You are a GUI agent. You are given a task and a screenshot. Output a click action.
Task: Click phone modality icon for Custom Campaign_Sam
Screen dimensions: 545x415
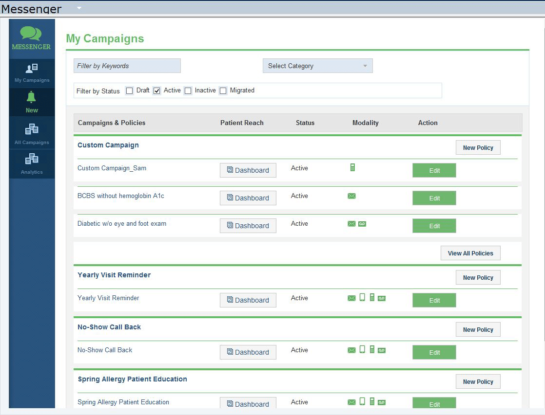(x=352, y=167)
